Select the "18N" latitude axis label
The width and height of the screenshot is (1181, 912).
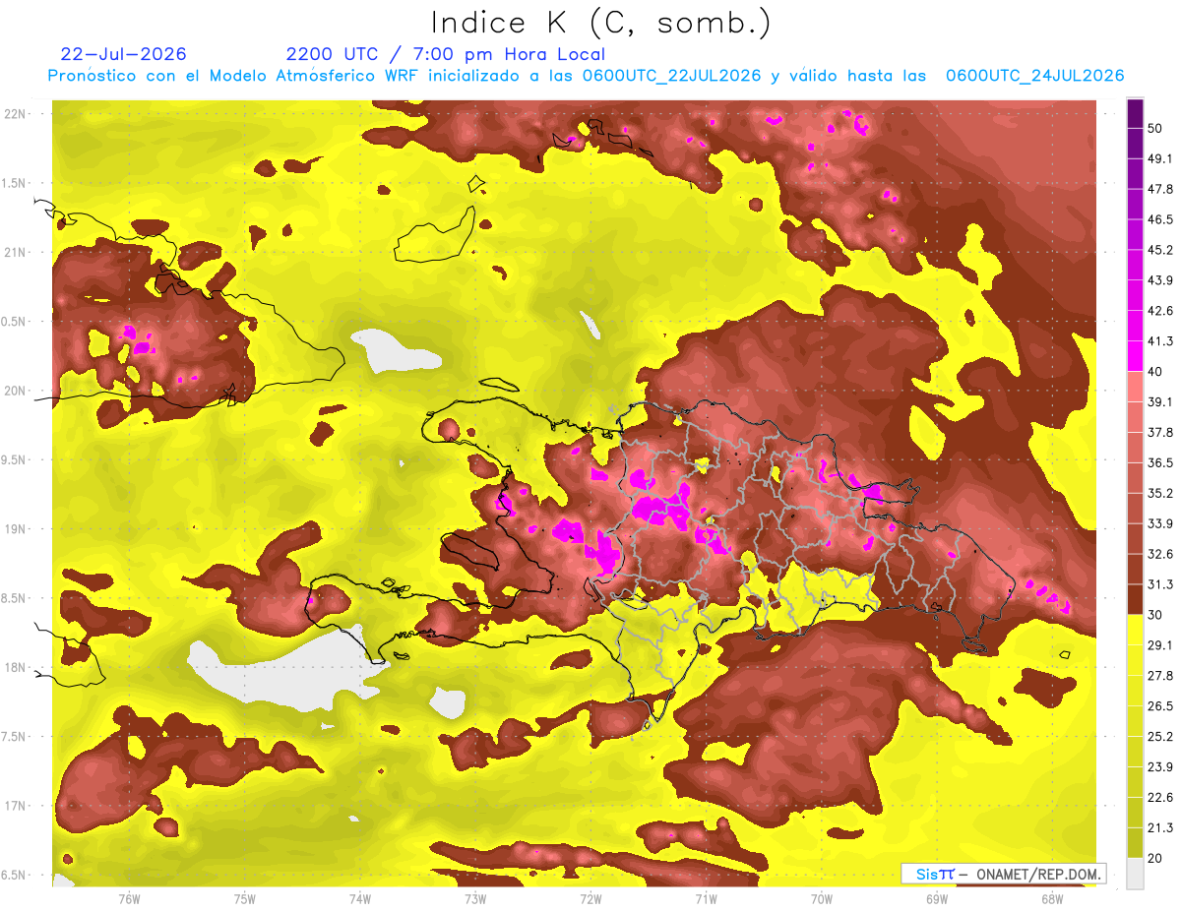click(16, 667)
